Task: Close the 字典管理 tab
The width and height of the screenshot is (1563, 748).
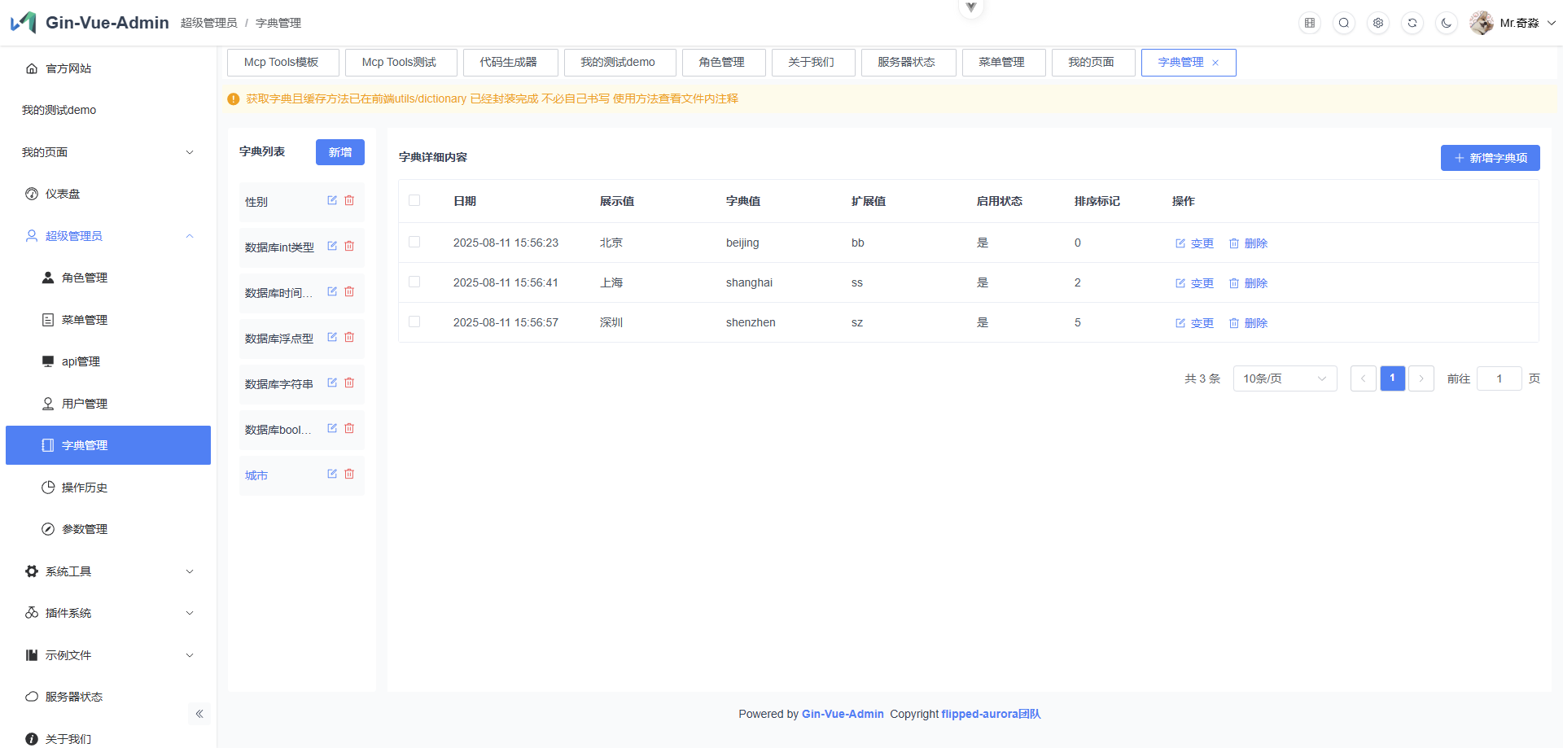Action: tap(1215, 63)
